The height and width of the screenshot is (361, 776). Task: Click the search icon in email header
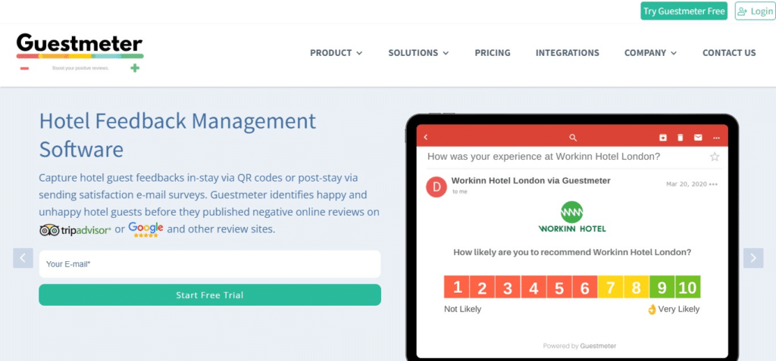[x=573, y=138]
